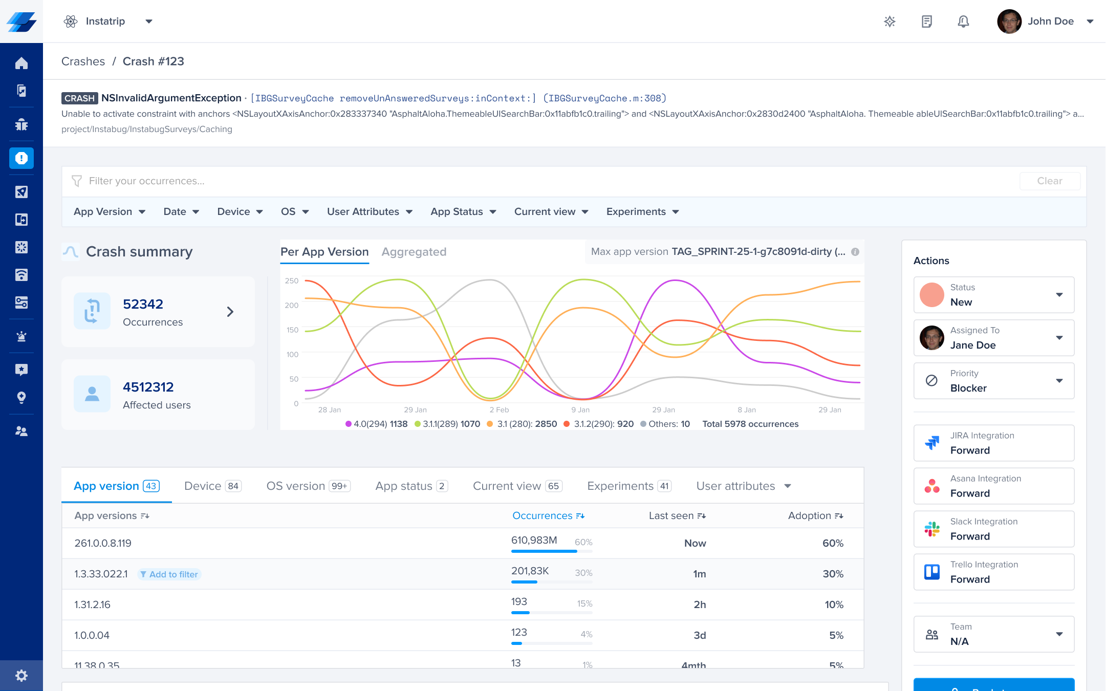Expand the Status New dropdown
1106x691 pixels.
click(993, 295)
